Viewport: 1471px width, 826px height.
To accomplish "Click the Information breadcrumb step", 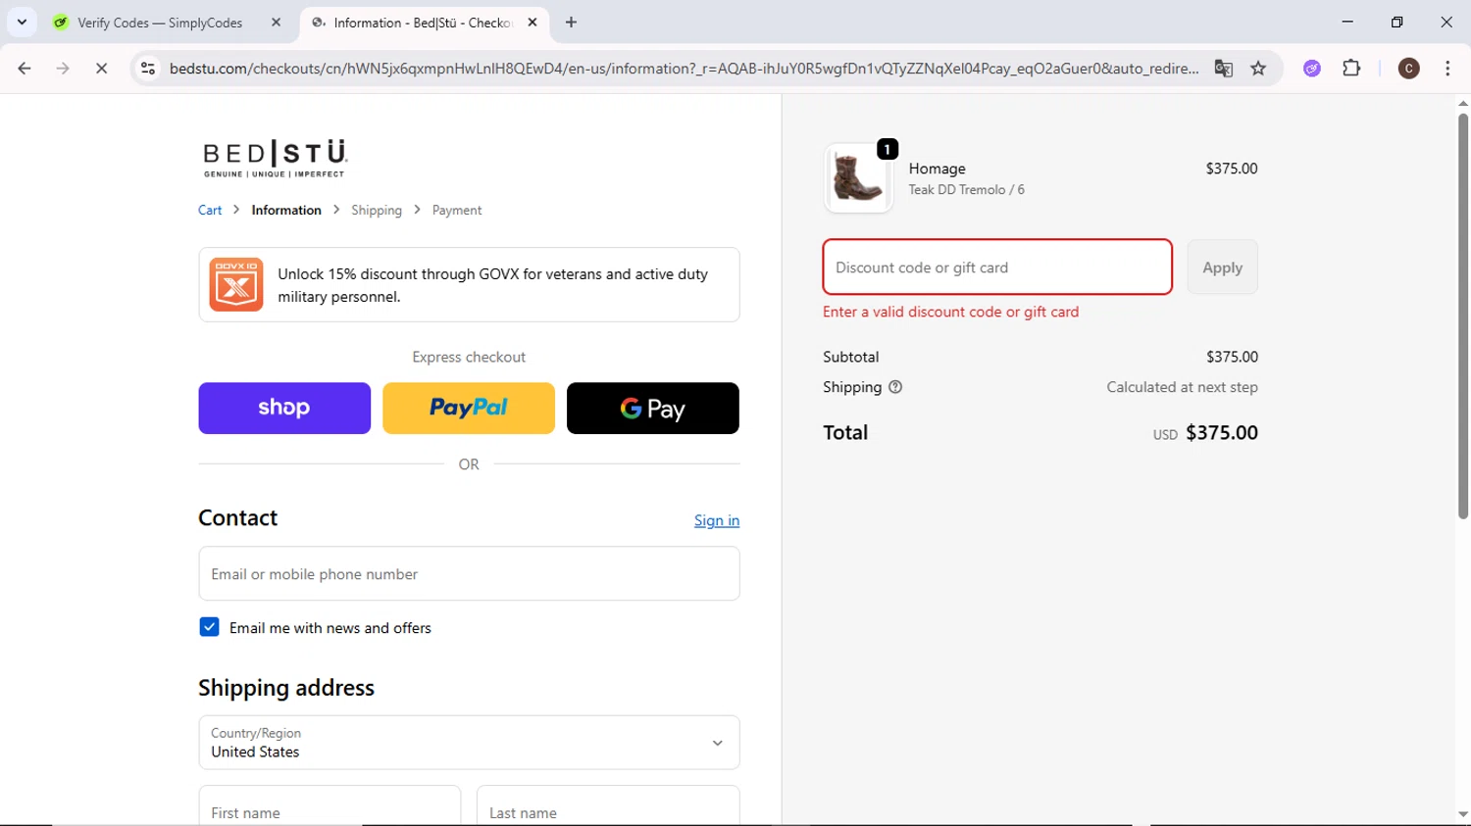I will [x=286, y=210].
